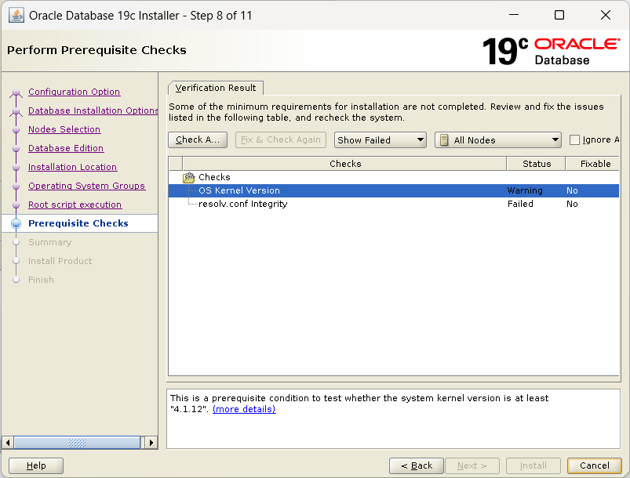Click the Check Again button
Image resolution: width=630 pixels, height=478 pixels.
[x=198, y=139]
